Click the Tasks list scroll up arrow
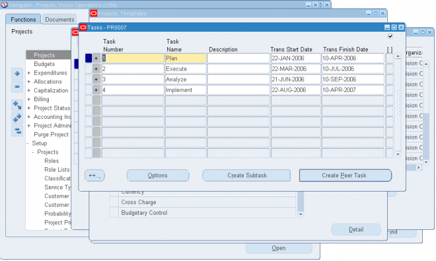This screenshot has width=436, height=261. (x=398, y=56)
